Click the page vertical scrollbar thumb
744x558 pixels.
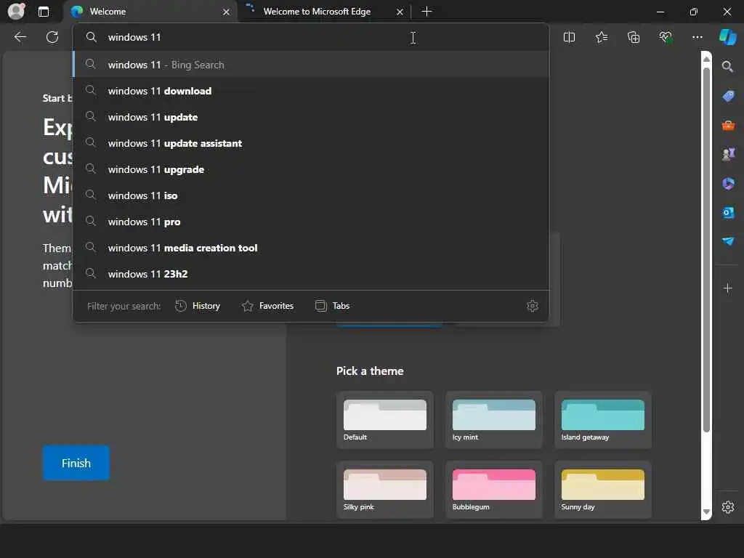(x=706, y=250)
